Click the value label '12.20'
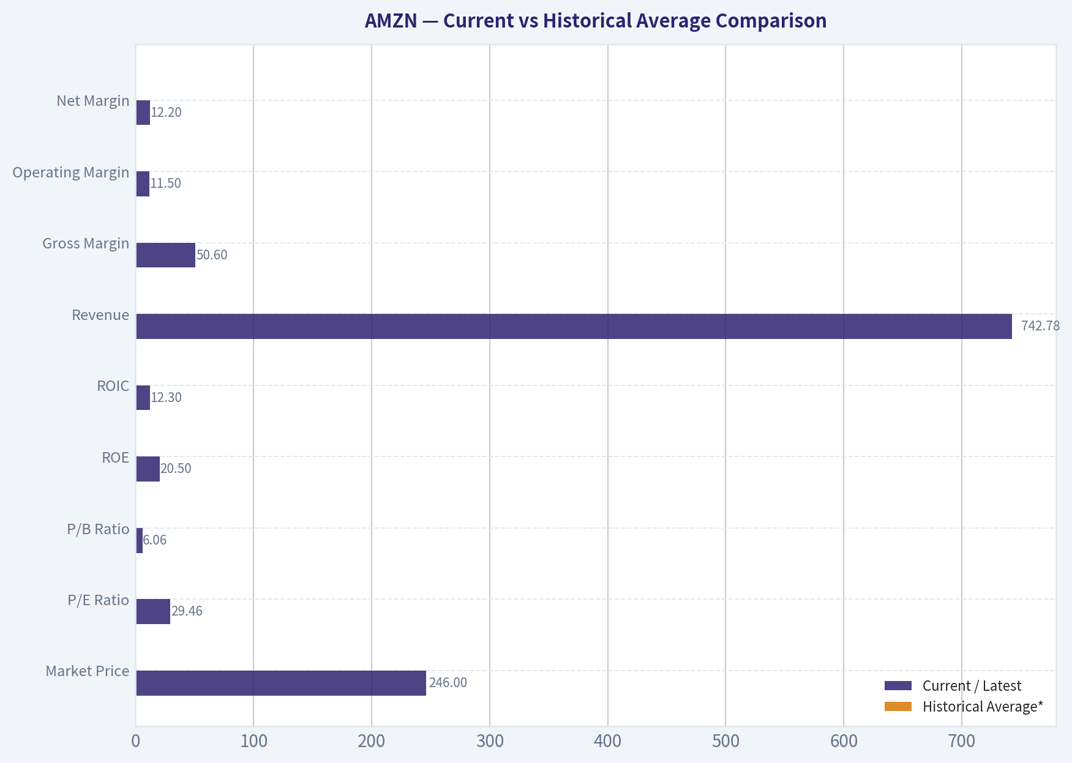1072x763 pixels. pyautogui.click(x=167, y=113)
